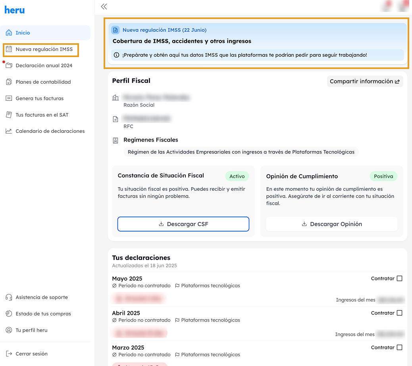Click the Descargar CSF button
The width and height of the screenshot is (412, 366).
tap(183, 224)
